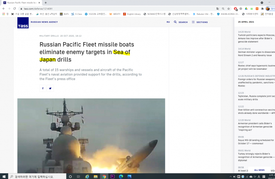Screen dimensions: 275x179
Task: Click the translate page icon in address bar
Action: point(218,9)
